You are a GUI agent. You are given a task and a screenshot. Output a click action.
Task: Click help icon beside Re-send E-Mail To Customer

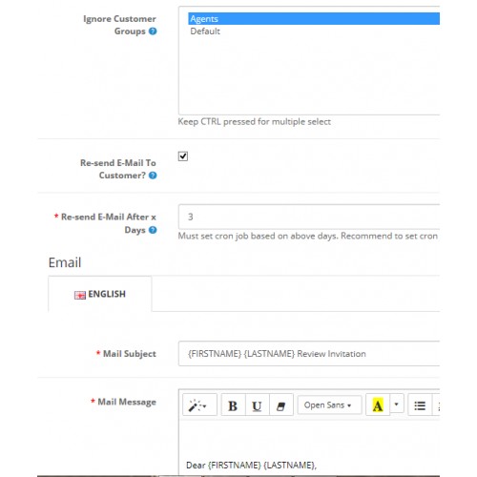click(153, 176)
